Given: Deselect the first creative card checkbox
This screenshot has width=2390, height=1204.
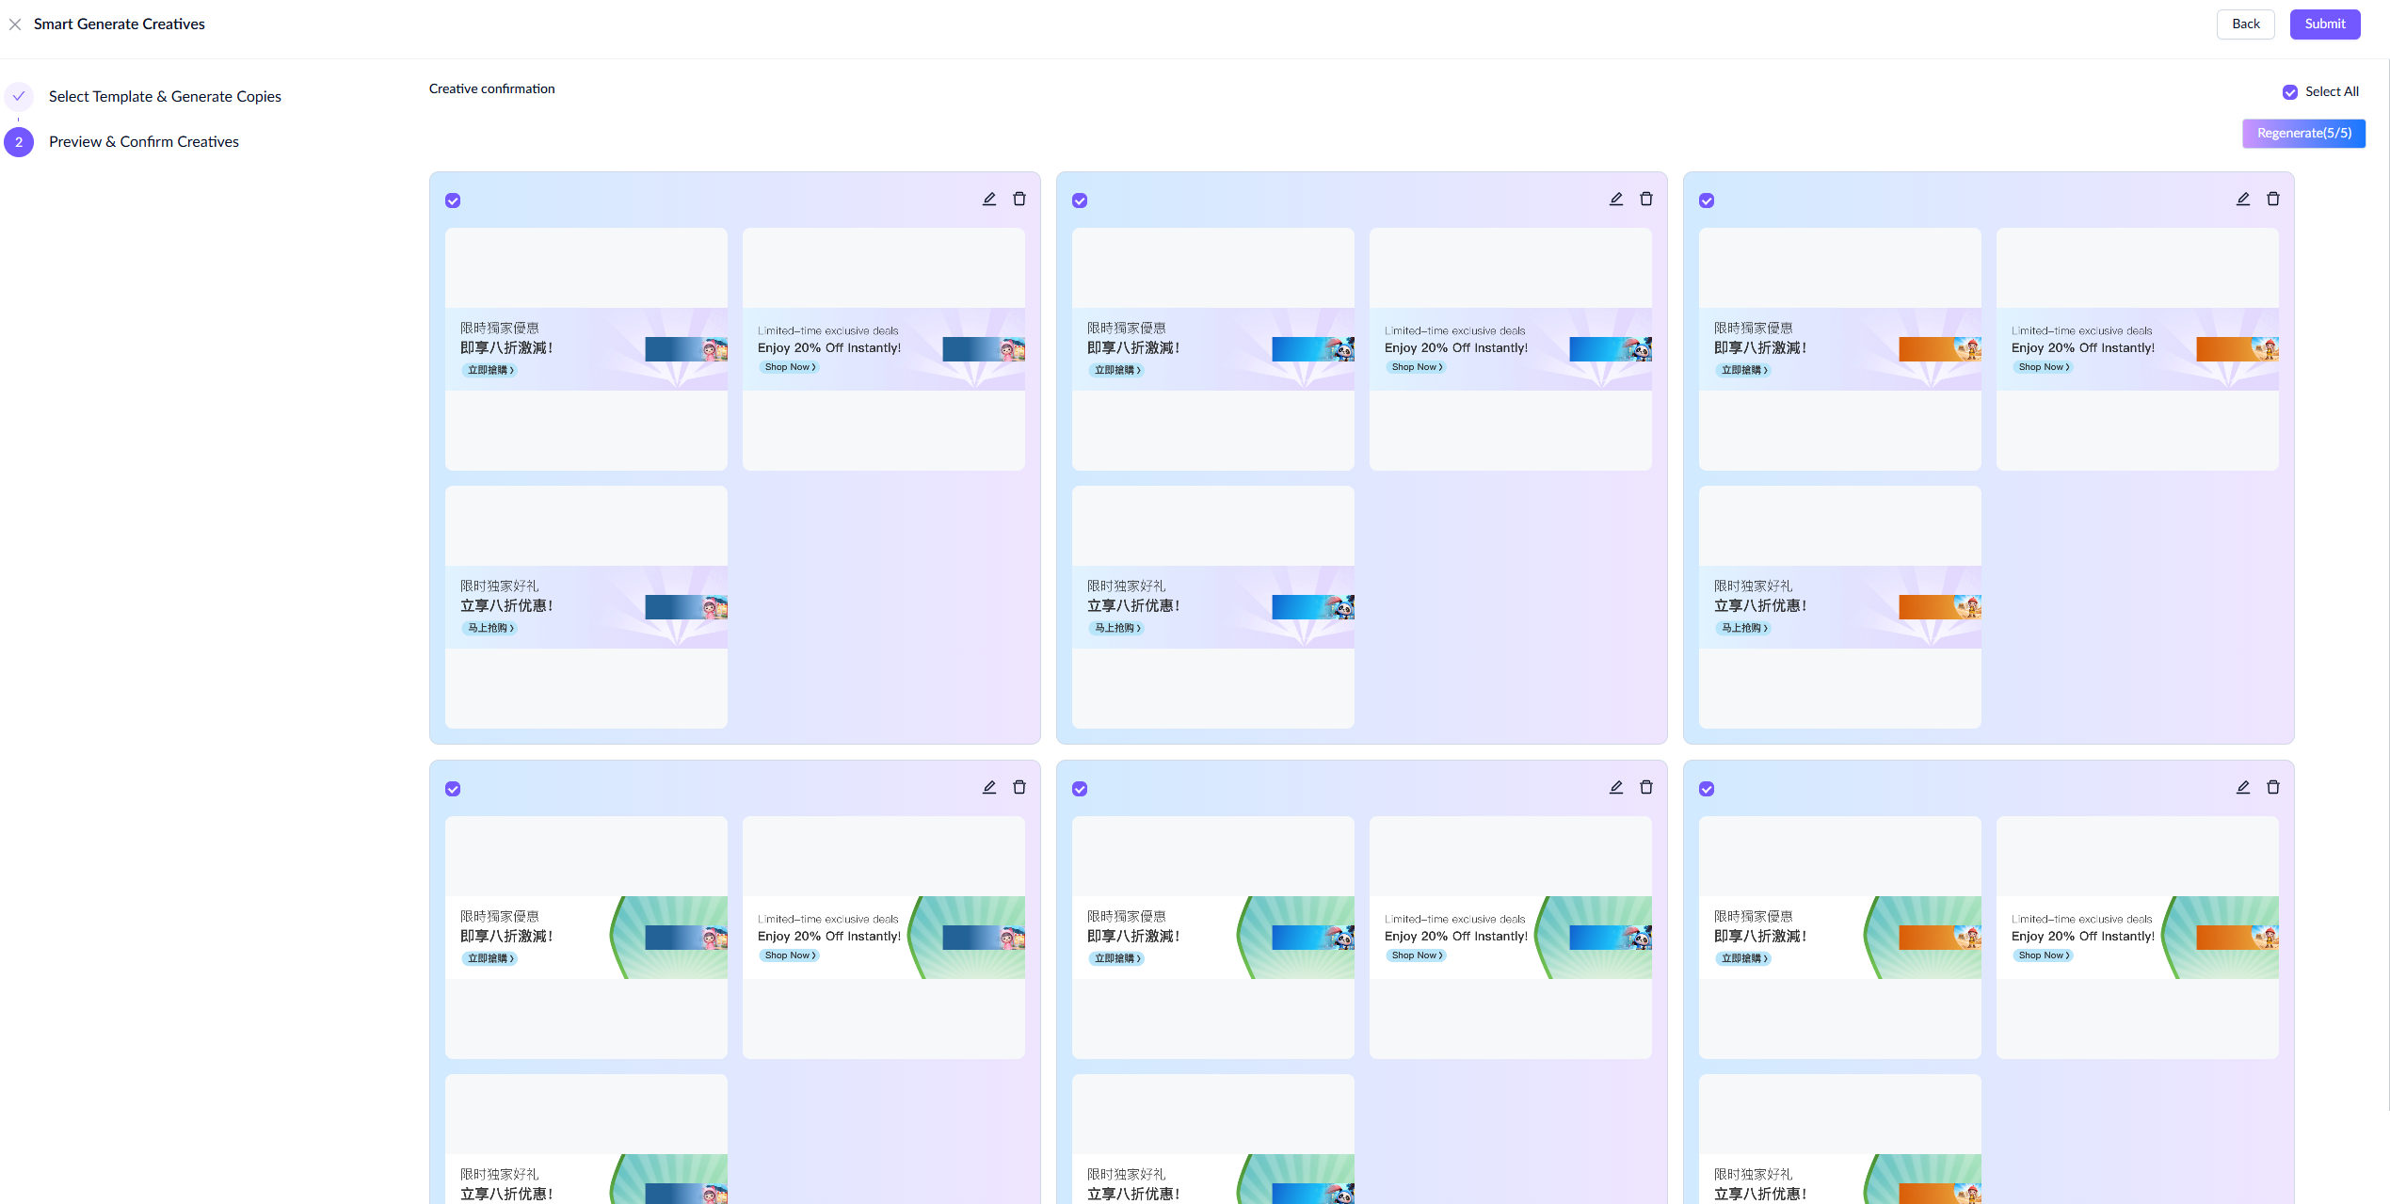Looking at the screenshot, I should [x=453, y=201].
